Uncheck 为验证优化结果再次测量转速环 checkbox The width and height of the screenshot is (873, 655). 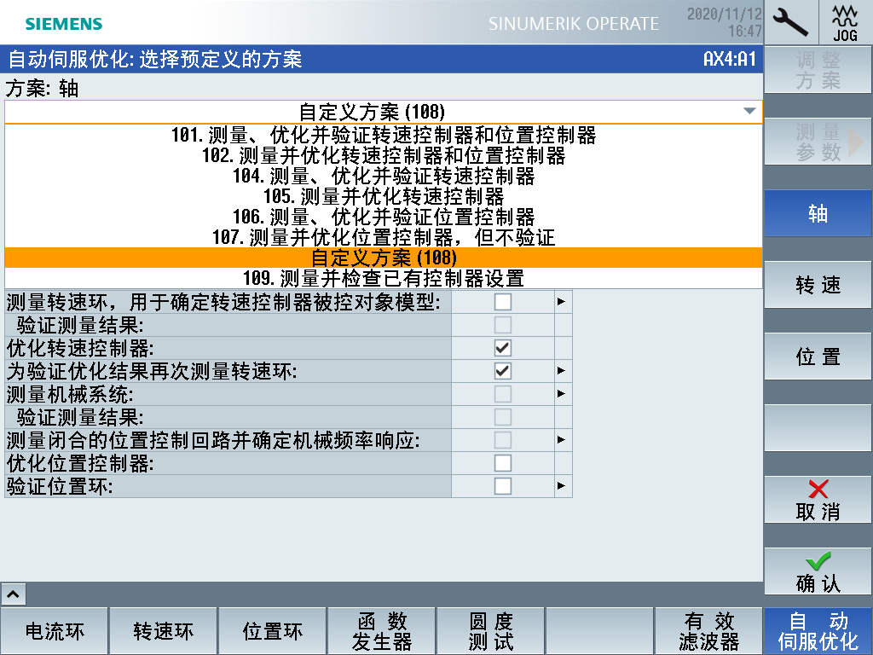point(503,371)
